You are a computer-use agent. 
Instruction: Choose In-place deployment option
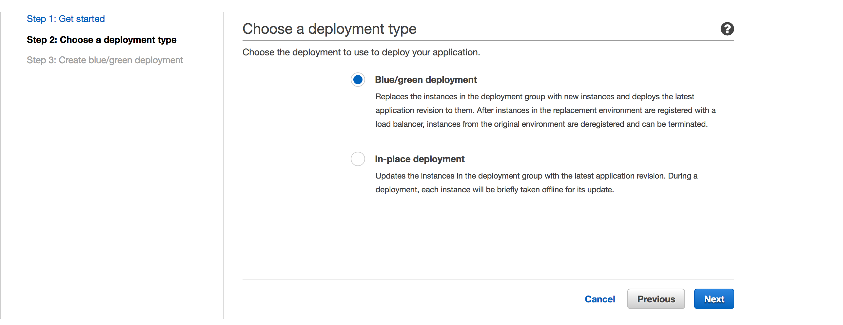point(358,159)
